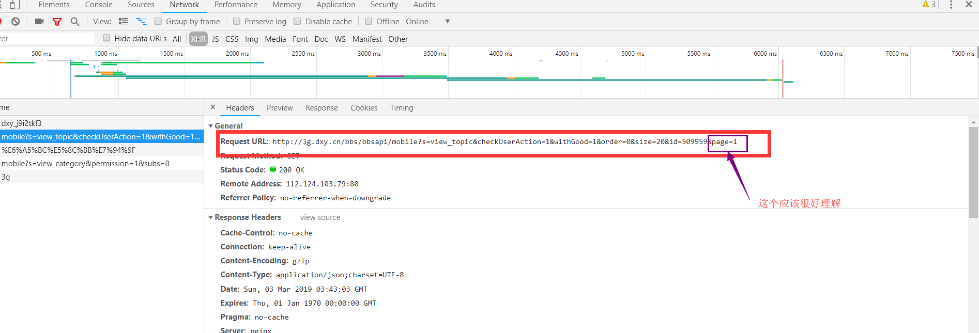The image size is (979, 333).
Task: Open the Memory tab
Action: coord(287,5)
